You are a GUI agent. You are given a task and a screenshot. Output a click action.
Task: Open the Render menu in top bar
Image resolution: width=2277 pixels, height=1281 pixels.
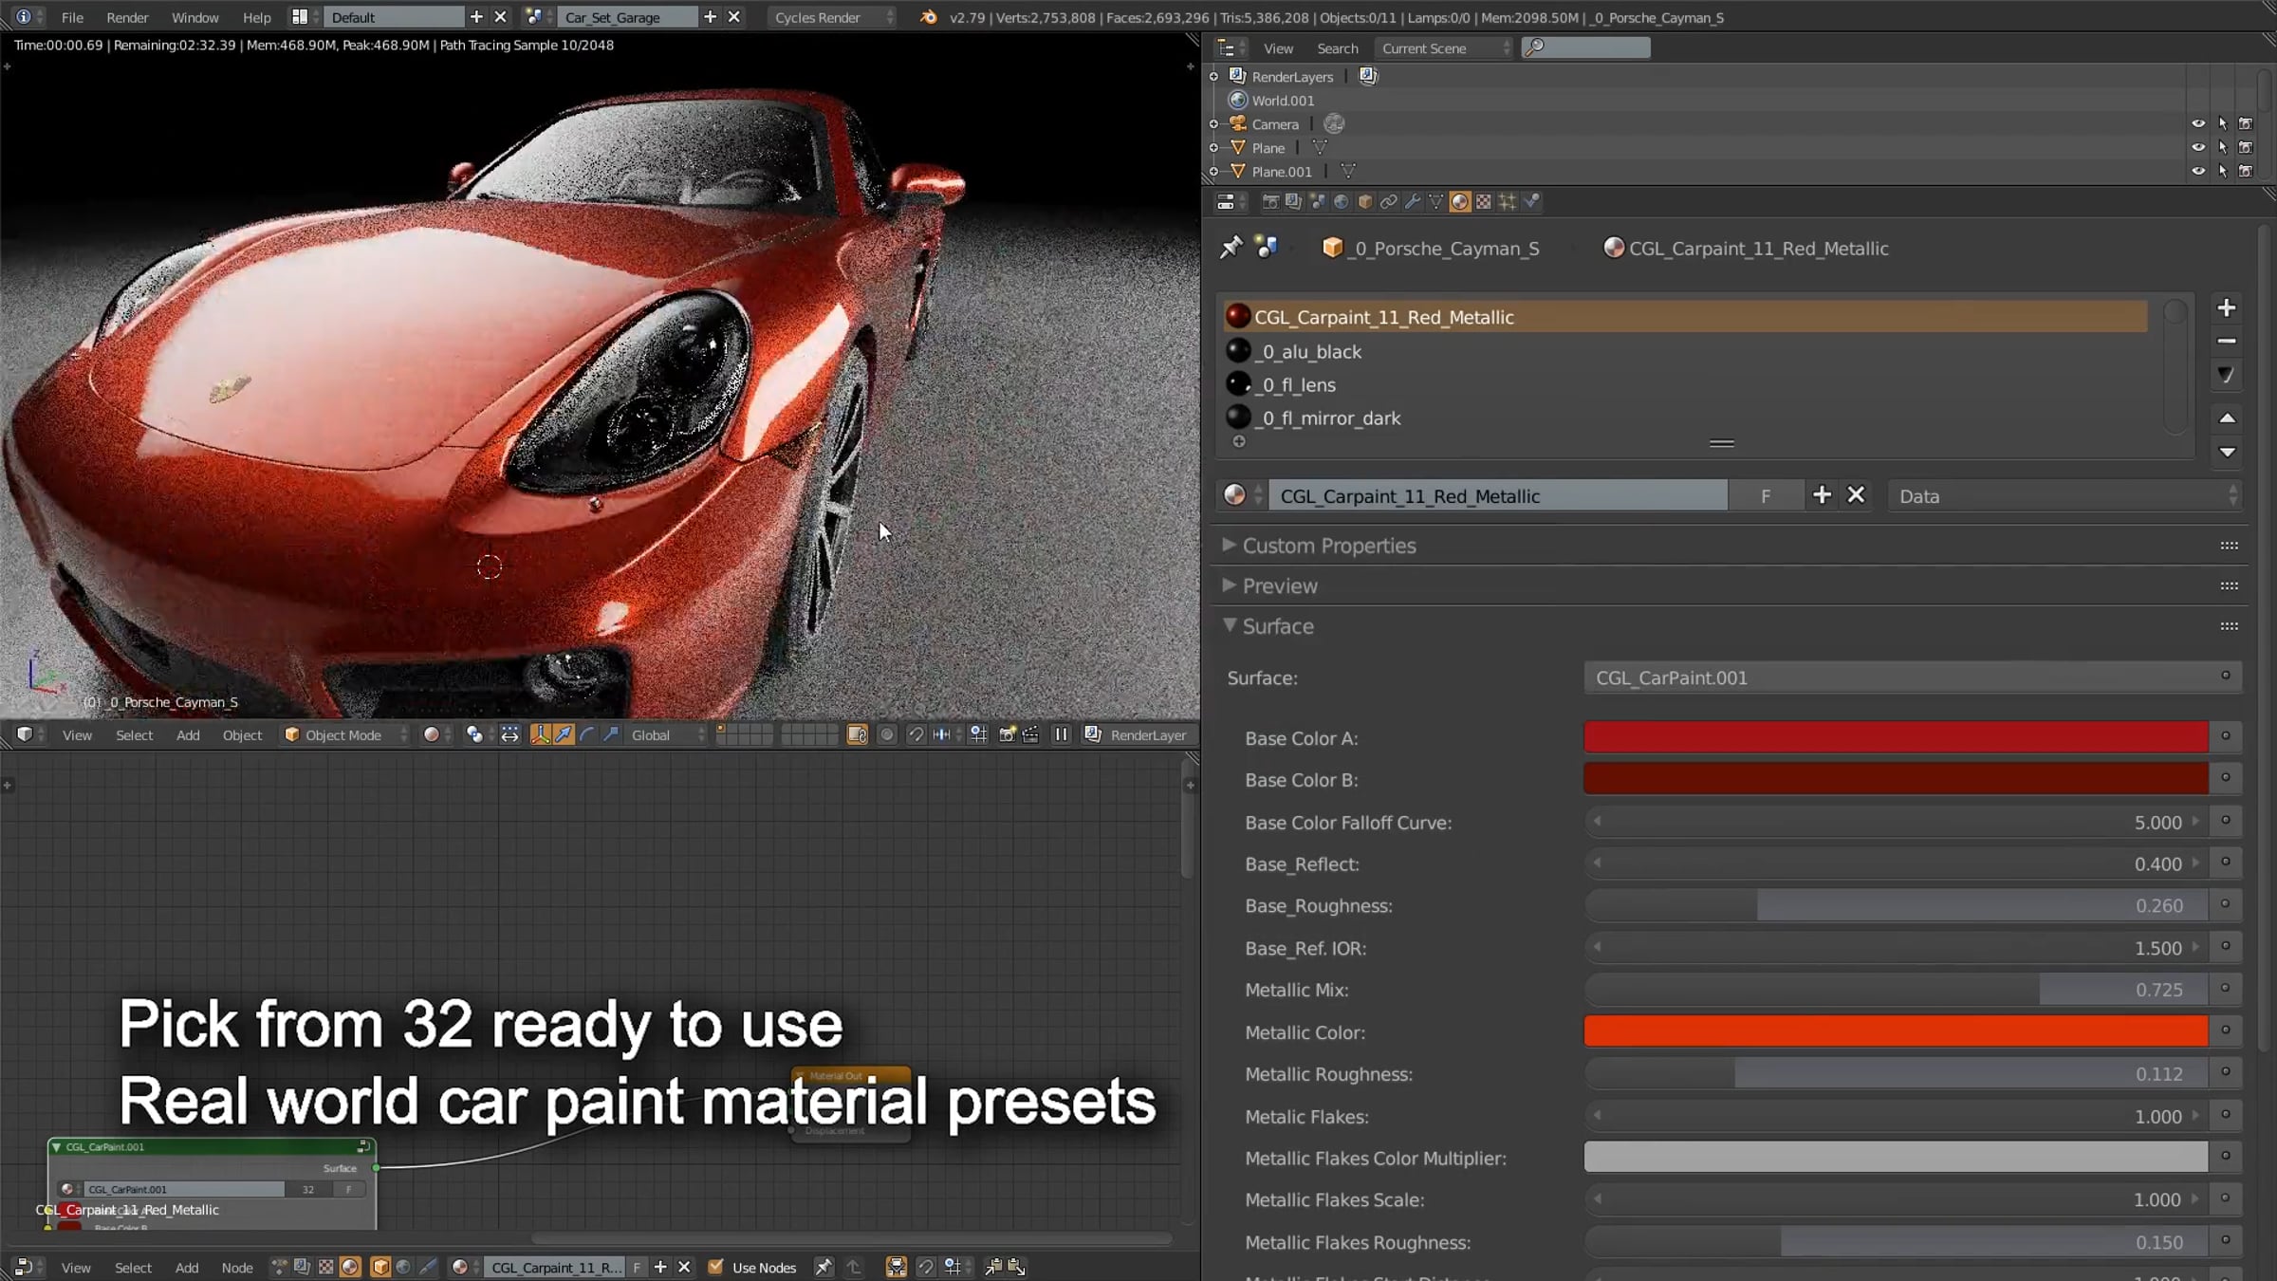pos(127,17)
